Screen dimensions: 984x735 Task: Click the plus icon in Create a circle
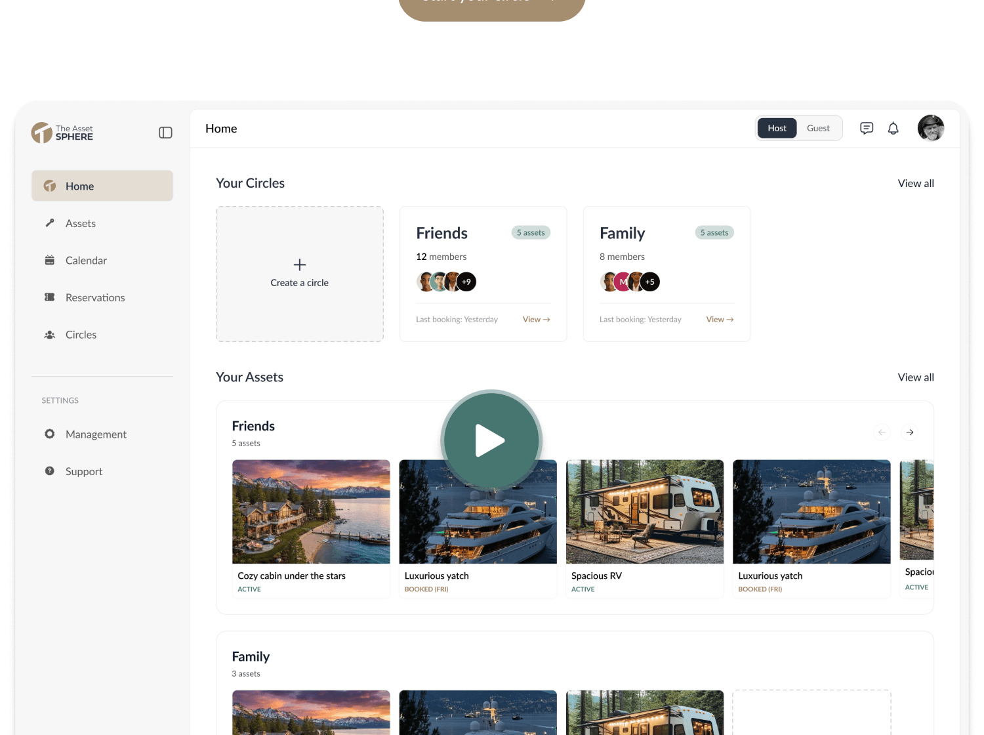[300, 264]
